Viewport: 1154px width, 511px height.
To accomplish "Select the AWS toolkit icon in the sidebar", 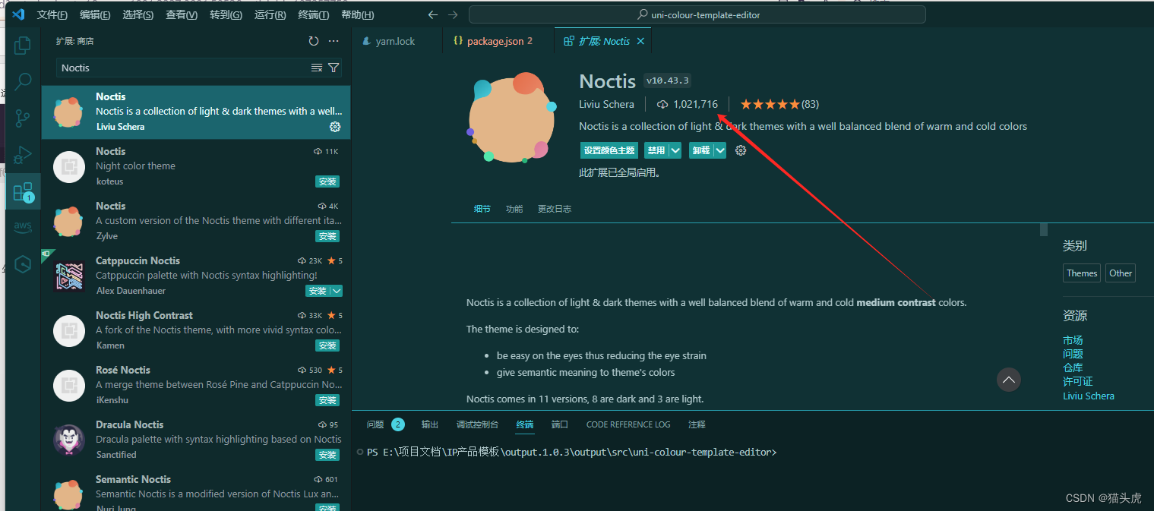I will click(22, 226).
